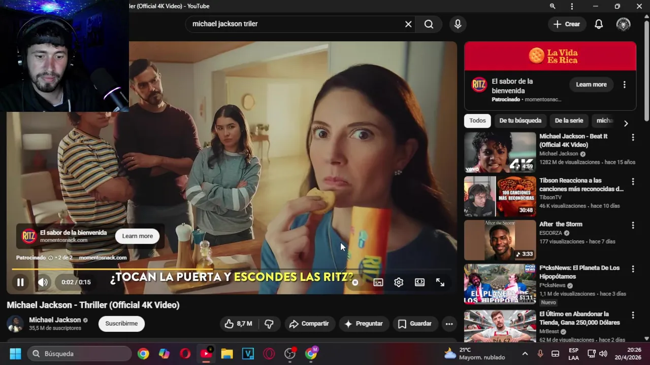The width and height of the screenshot is (650, 365).
Task: Click the taskbar Búsqueda search box
Action: [x=79, y=353]
